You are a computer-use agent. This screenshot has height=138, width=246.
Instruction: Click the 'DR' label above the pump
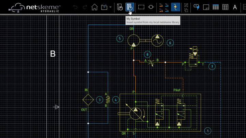132,29
